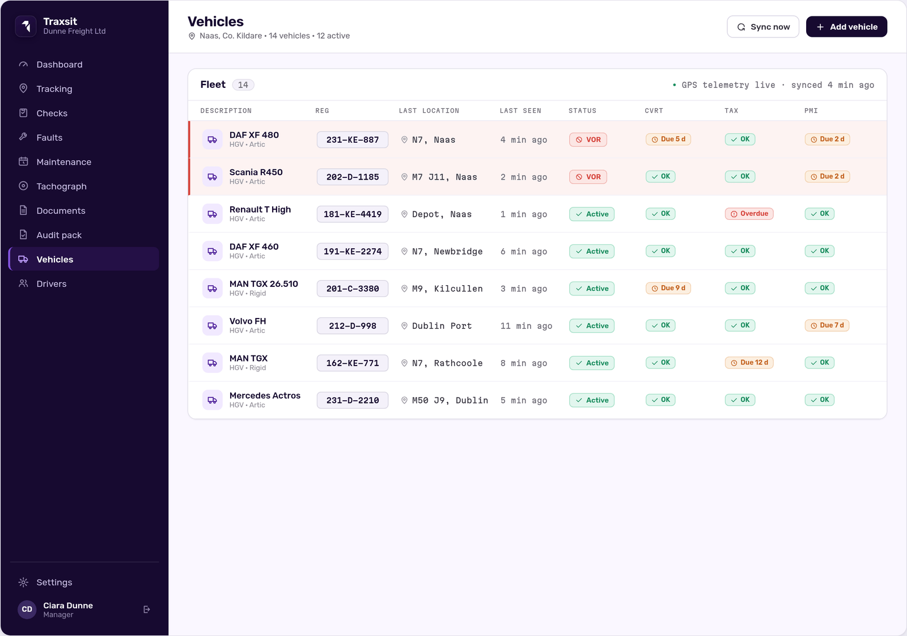Click the calendar icon for Maintenance

[x=23, y=162]
